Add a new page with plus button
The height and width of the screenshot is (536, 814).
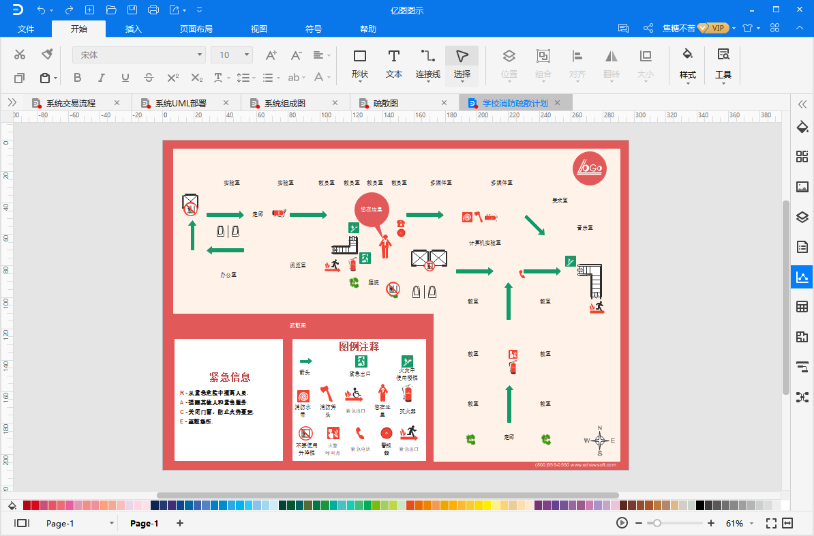coord(179,523)
